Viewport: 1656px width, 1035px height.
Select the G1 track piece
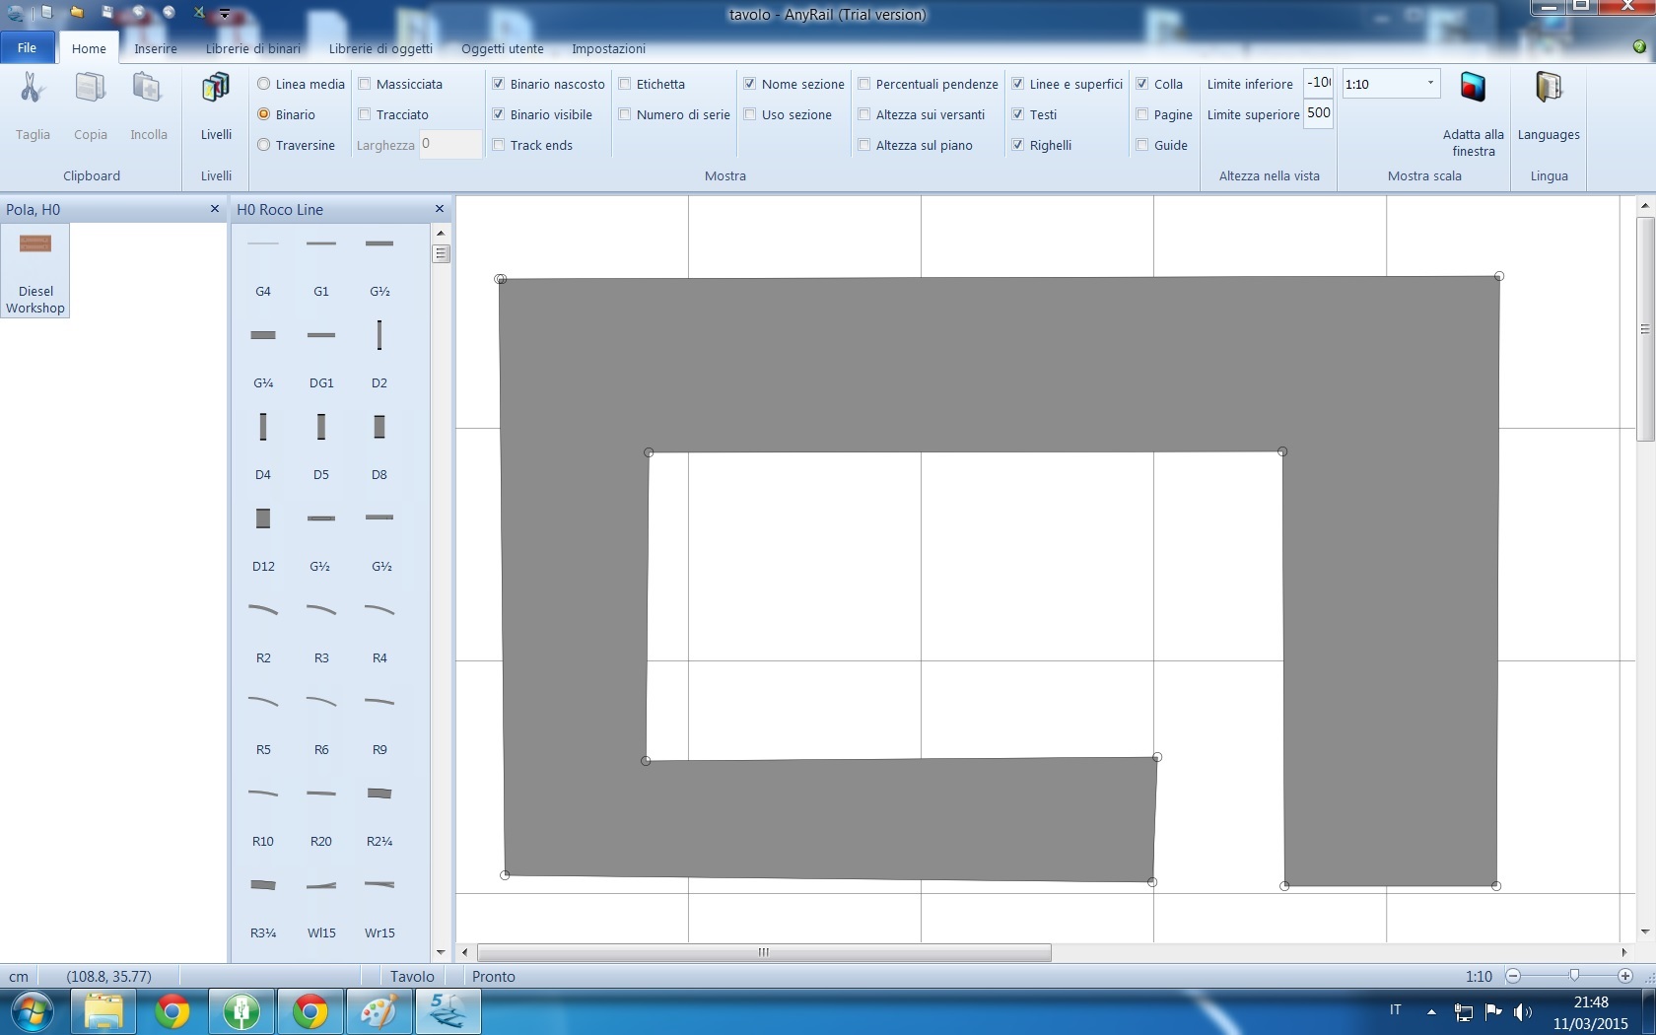(321, 264)
